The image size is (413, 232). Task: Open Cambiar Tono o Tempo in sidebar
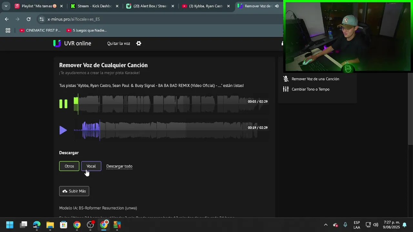pyautogui.click(x=310, y=89)
